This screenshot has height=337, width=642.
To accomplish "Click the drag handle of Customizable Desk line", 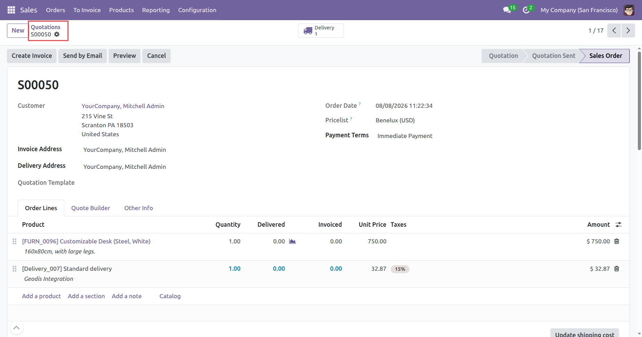I will coord(15,241).
